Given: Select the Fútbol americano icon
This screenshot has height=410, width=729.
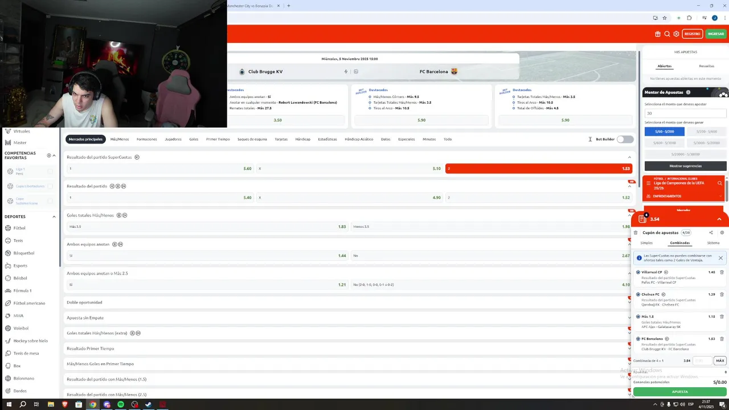Looking at the screenshot, I should point(8,303).
